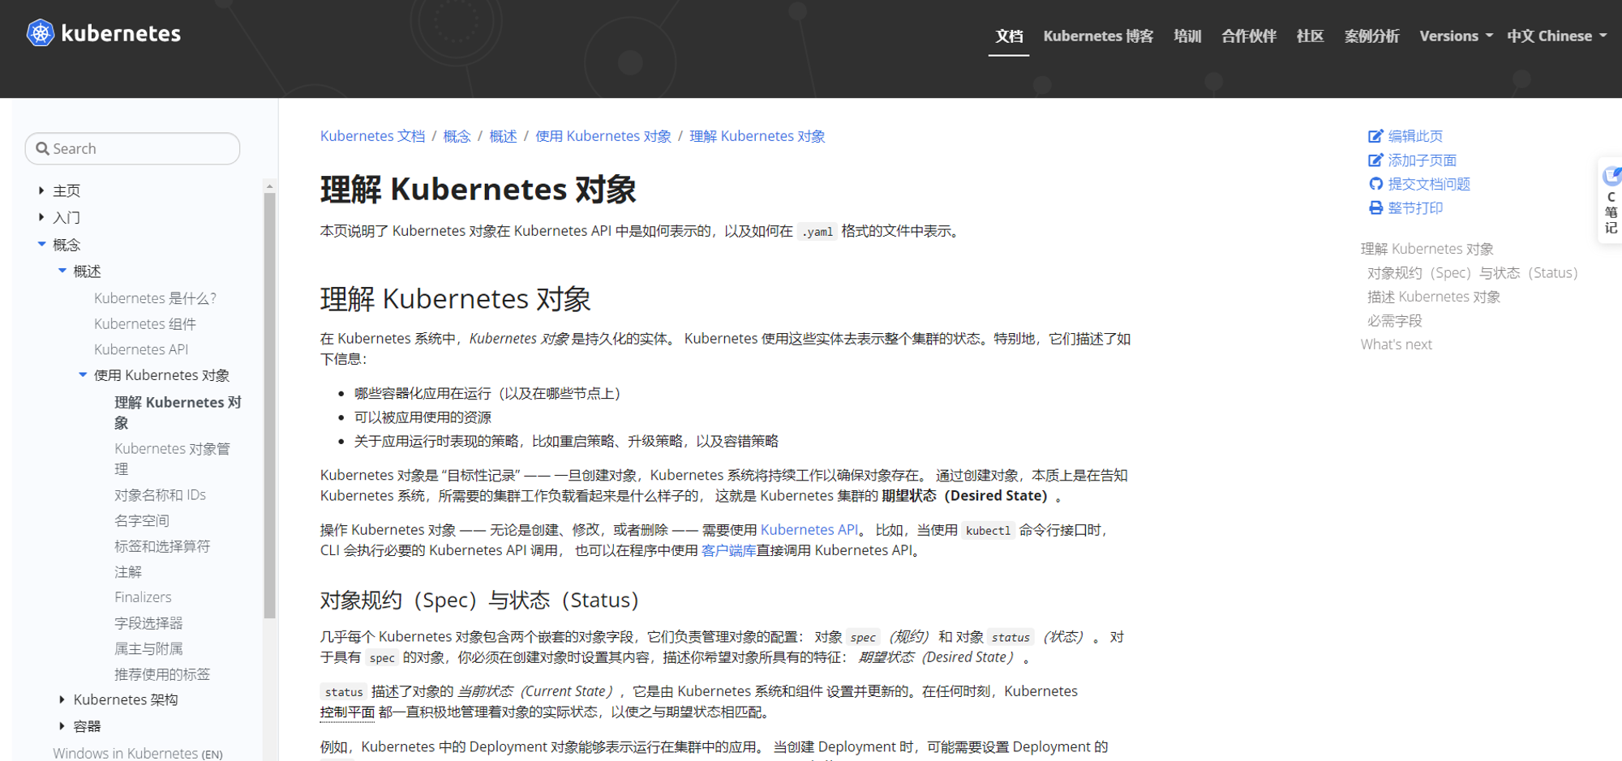This screenshot has width=1622, height=761.
Task: Click the add child page icon
Action: pos(1375,160)
